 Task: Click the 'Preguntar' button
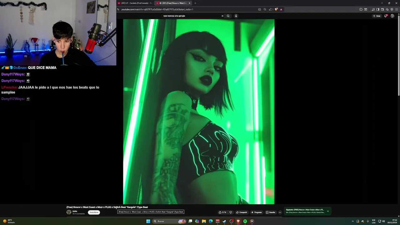(257, 212)
